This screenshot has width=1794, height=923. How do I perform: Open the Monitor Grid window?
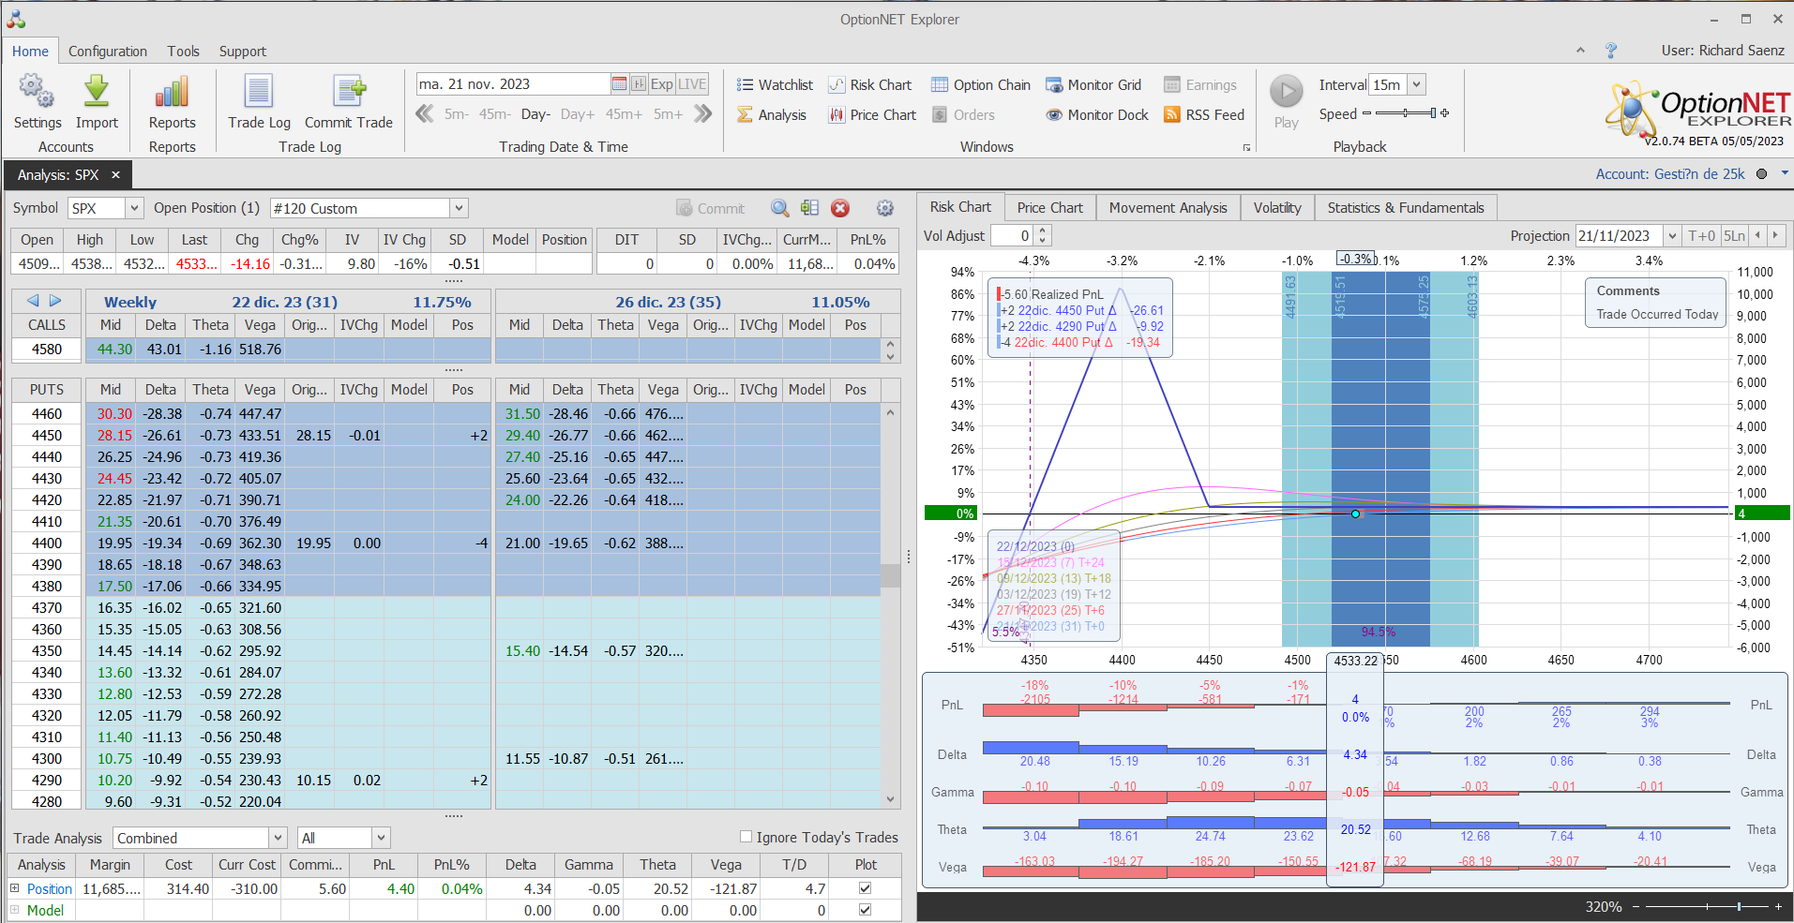[1093, 85]
